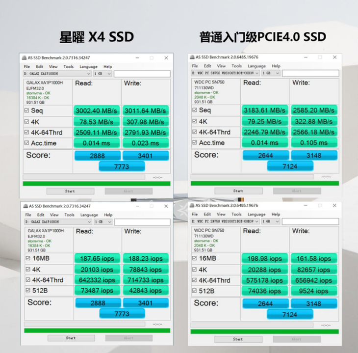Screen dimensions: 358x353
Task: Open Language menu in WDC MB/s window
Action: point(256,66)
